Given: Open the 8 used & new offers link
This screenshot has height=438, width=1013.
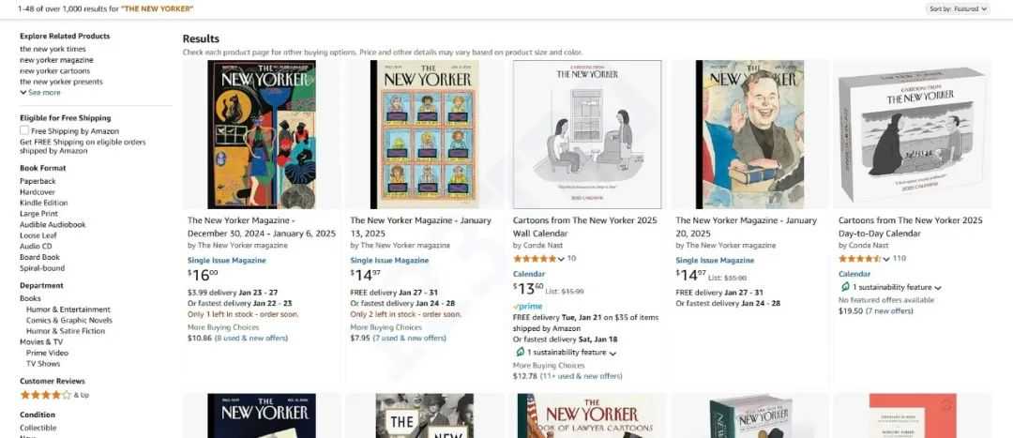Looking at the screenshot, I should (x=251, y=338).
